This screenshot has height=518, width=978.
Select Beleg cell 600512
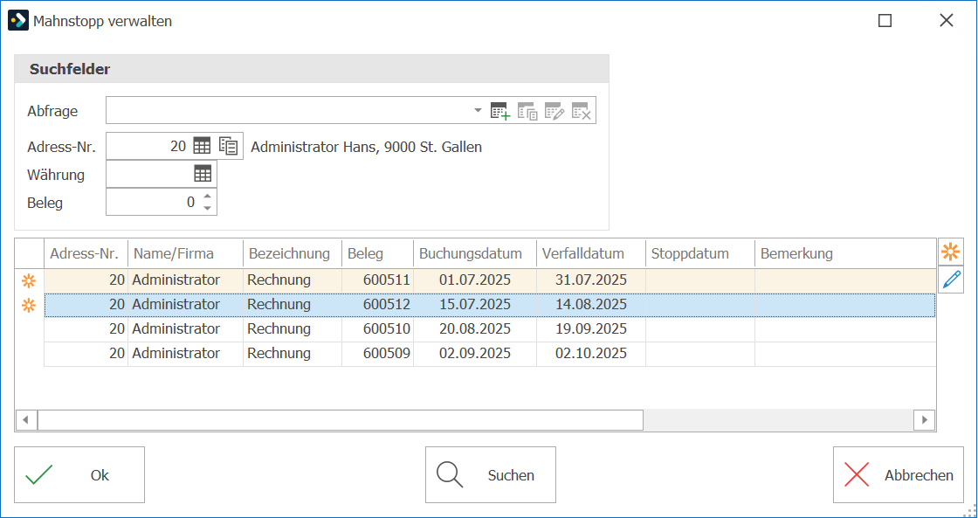(x=377, y=305)
